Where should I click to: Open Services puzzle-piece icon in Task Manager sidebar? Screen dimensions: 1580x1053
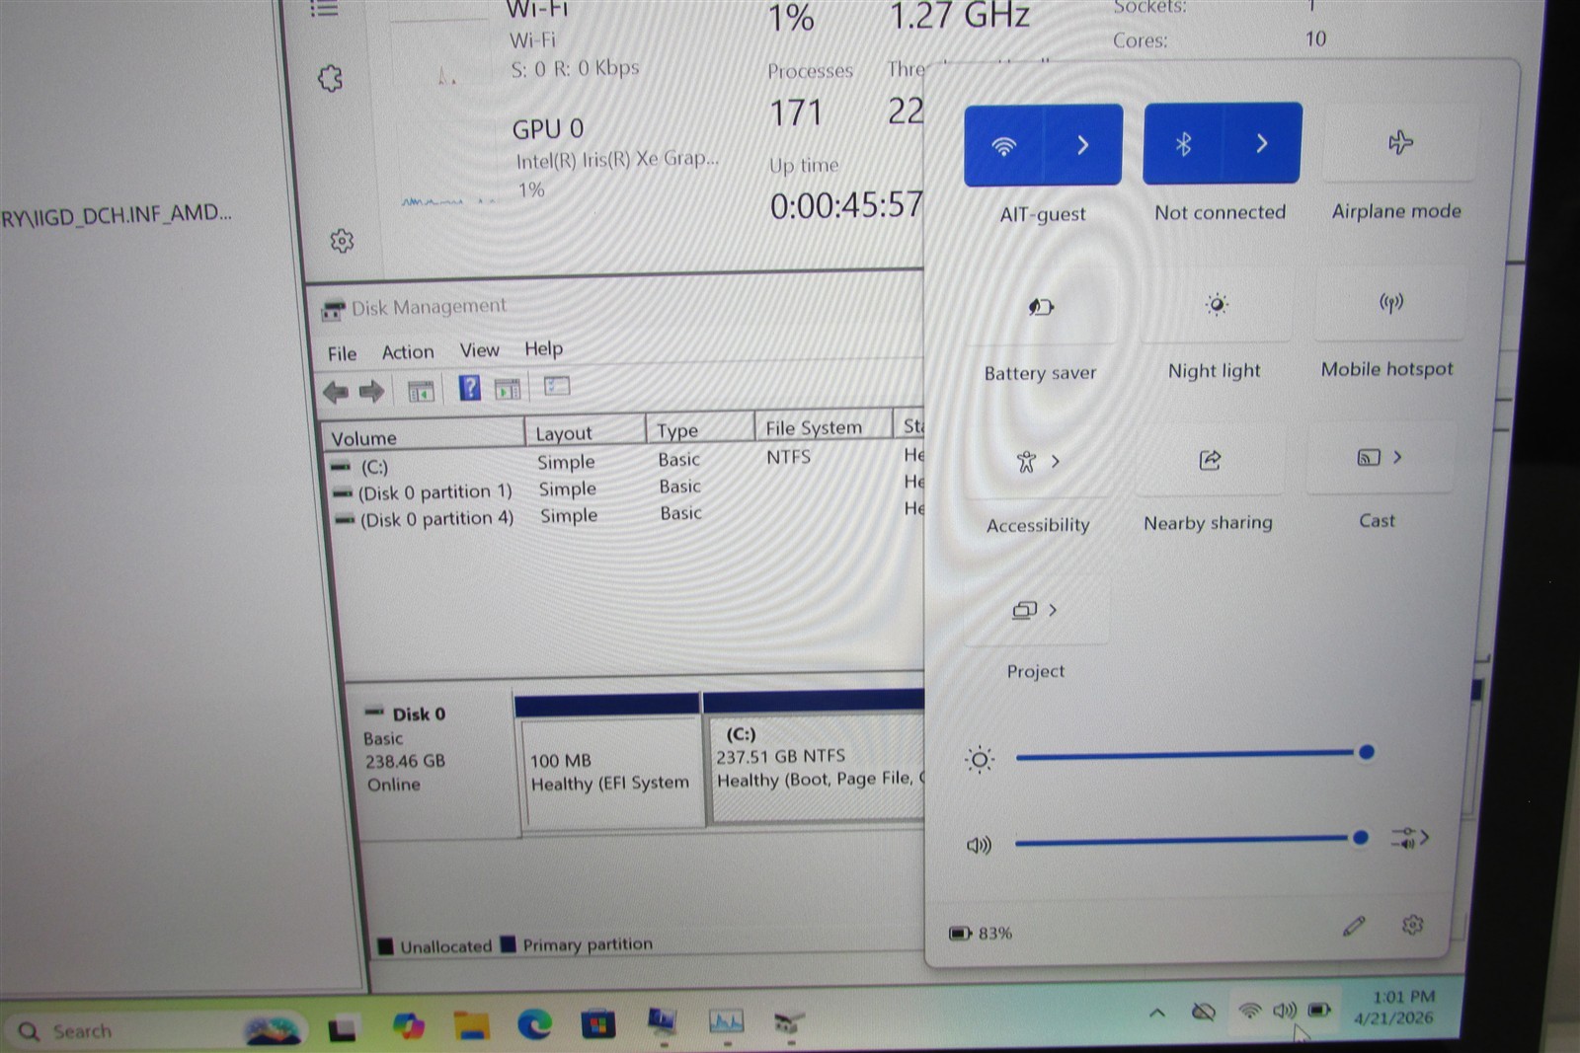tap(330, 79)
